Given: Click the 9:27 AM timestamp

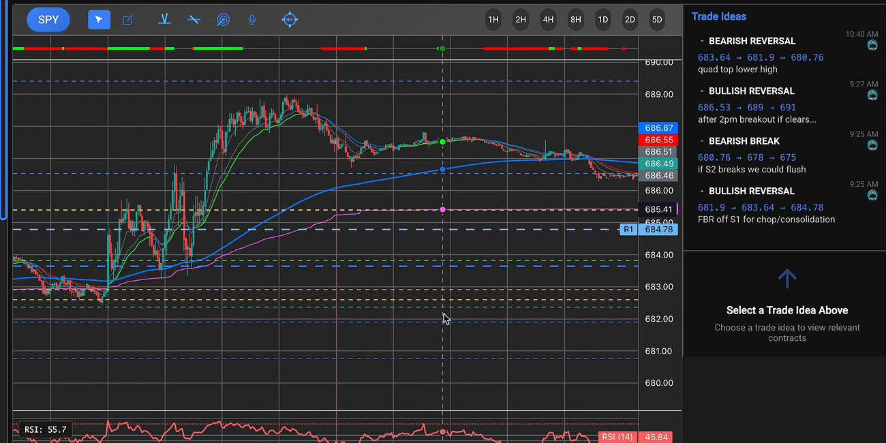Looking at the screenshot, I should (x=864, y=84).
